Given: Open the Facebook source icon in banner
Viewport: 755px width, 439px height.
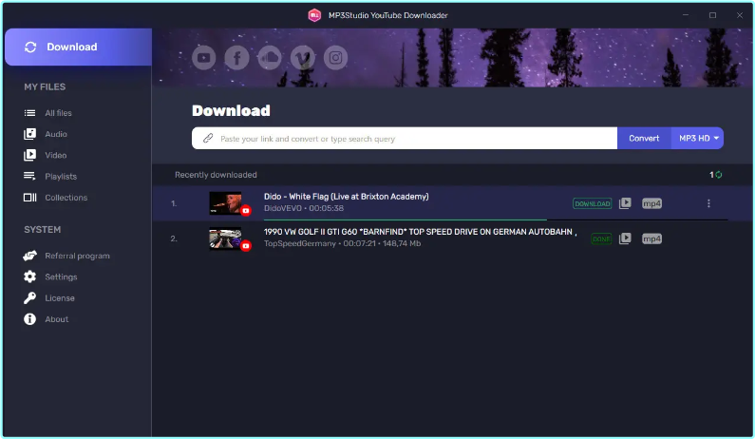Looking at the screenshot, I should (236, 58).
